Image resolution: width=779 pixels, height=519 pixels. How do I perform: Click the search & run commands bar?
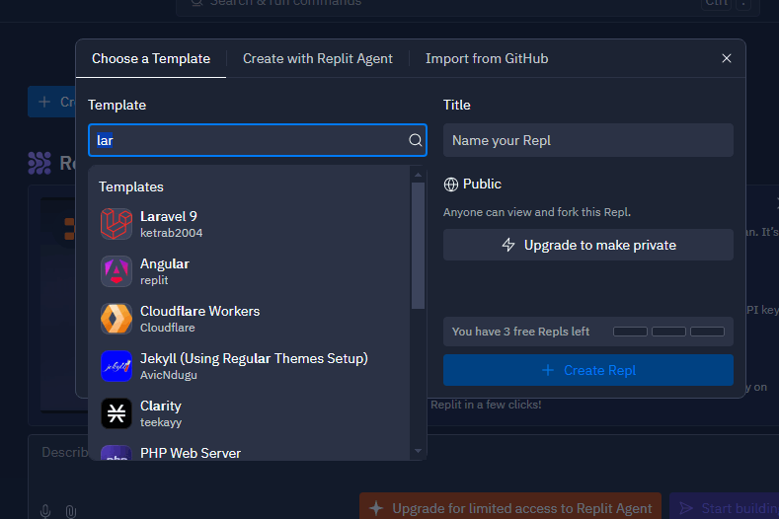(468, 6)
